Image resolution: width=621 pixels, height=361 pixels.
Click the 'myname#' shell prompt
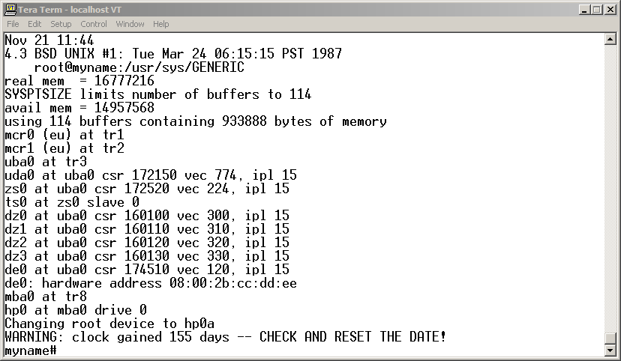point(31,351)
